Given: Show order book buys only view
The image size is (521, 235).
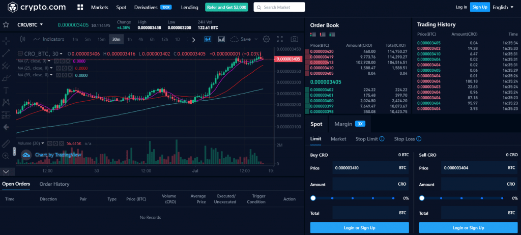Looking at the screenshot, I should pyautogui.click(x=332, y=34).
